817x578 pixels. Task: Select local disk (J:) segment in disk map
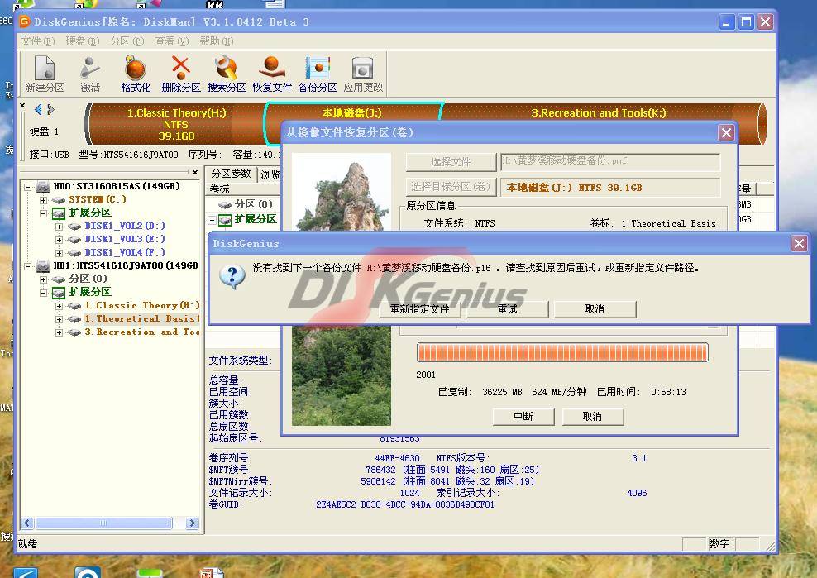pos(352,112)
